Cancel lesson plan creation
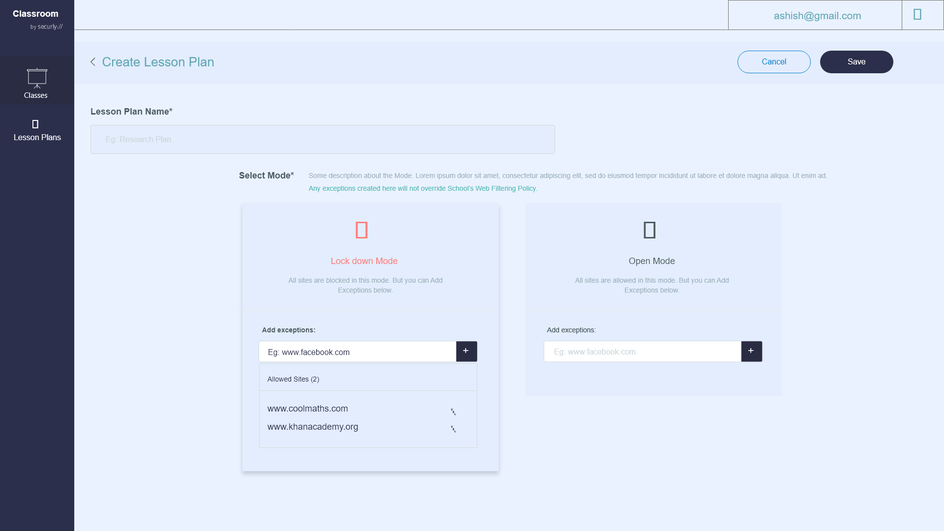Viewport: 944px width, 531px height. tap(773, 62)
